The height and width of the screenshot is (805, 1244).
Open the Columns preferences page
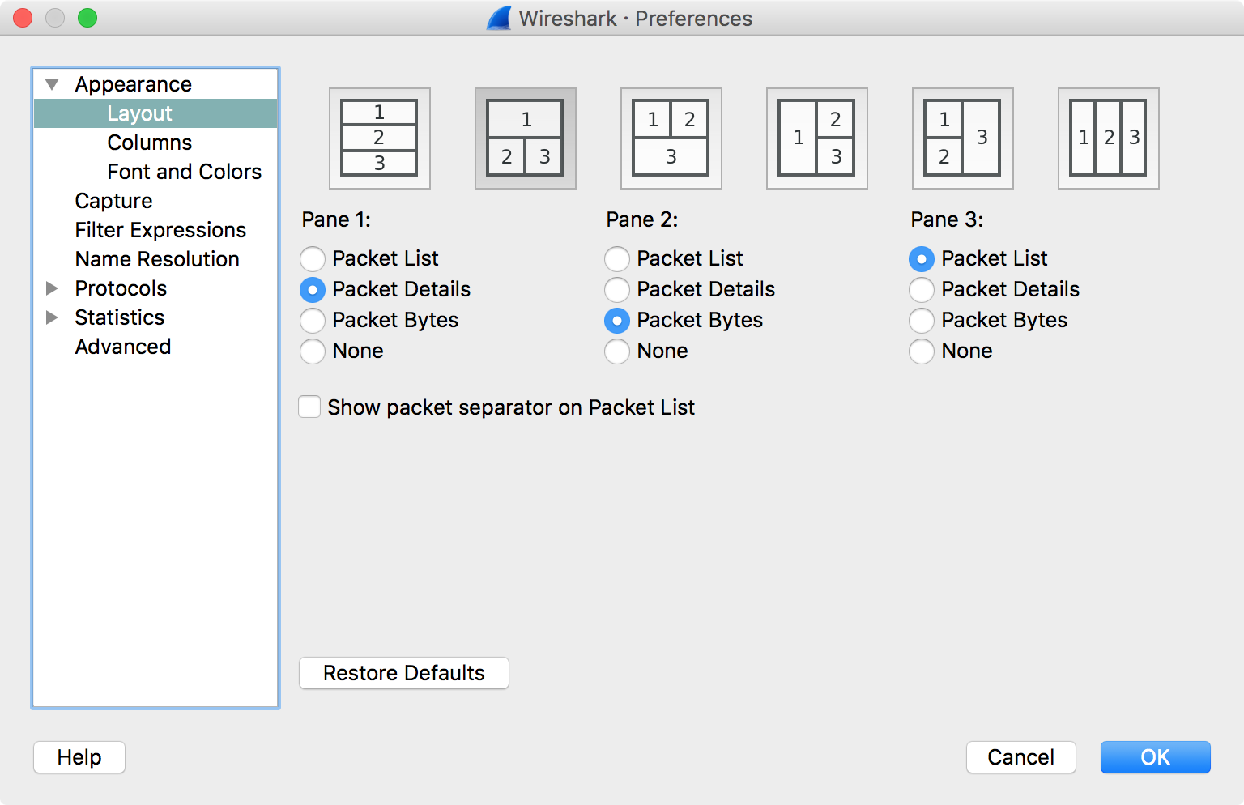coord(150,143)
